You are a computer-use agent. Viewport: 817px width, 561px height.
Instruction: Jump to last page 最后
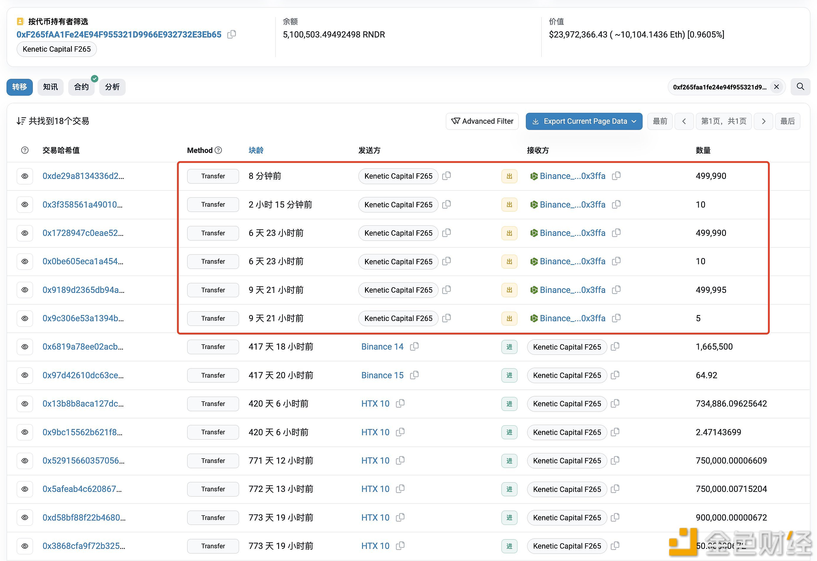tap(787, 121)
